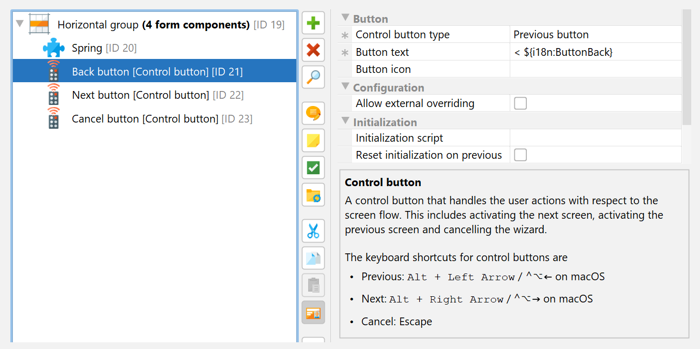Collapse the Horizontal group tree node
Viewport: 700px width, 349px height.
click(x=20, y=24)
